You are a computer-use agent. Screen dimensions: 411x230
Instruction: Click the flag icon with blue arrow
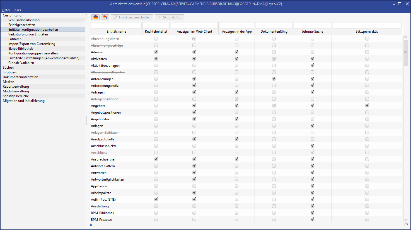(x=105, y=17)
